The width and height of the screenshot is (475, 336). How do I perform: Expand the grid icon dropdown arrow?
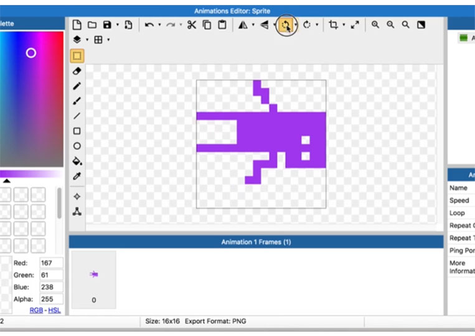tap(108, 40)
